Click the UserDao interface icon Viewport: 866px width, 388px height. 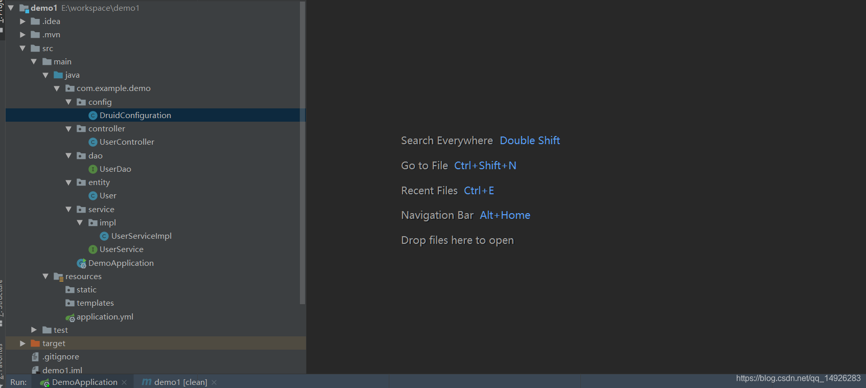[x=93, y=169]
